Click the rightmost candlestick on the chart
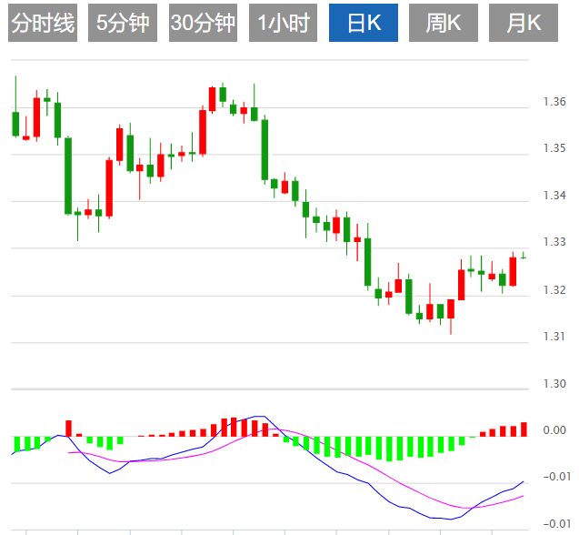 pyautogui.click(x=524, y=257)
